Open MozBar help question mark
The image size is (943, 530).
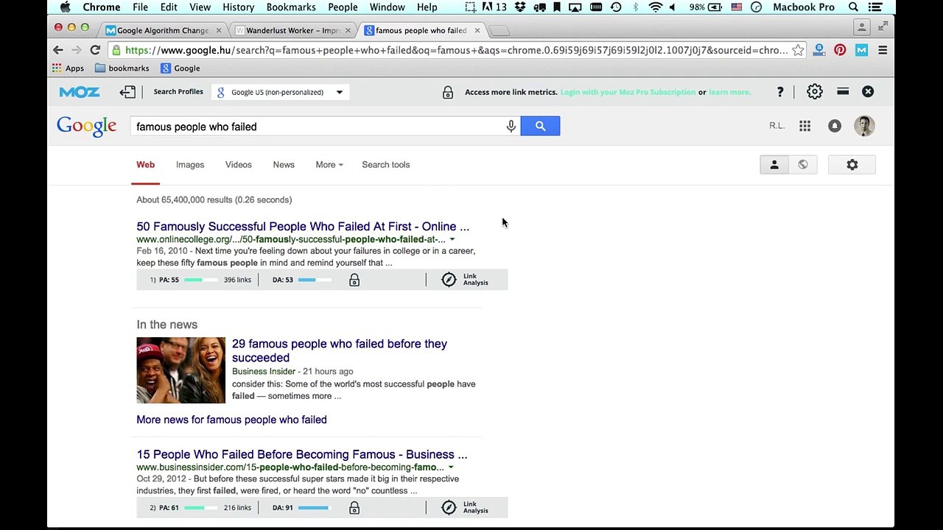click(x=780, y=92)
